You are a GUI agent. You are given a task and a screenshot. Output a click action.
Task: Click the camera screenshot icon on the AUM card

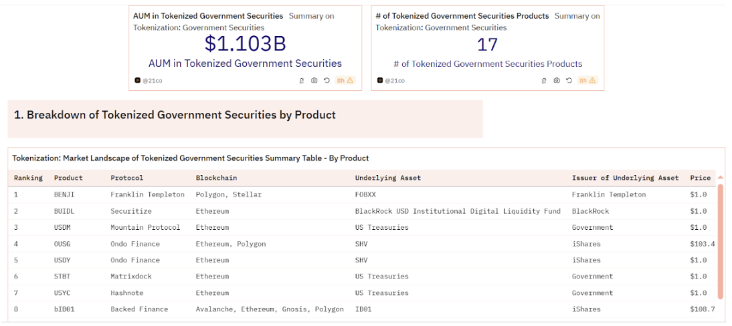[x=314, y=80]
